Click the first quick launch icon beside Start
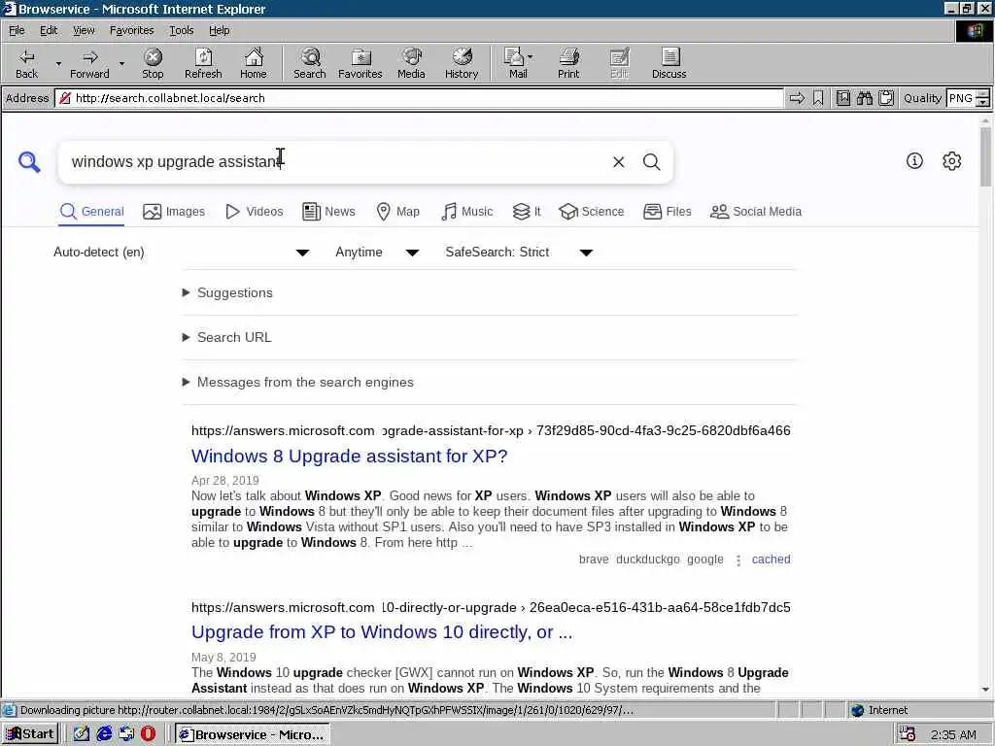The width and height of the screenshot is (995, 746). point(82,734)
